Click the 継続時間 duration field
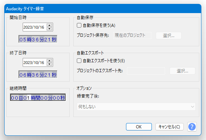The image size is (206, 140). tap(38, 97)
